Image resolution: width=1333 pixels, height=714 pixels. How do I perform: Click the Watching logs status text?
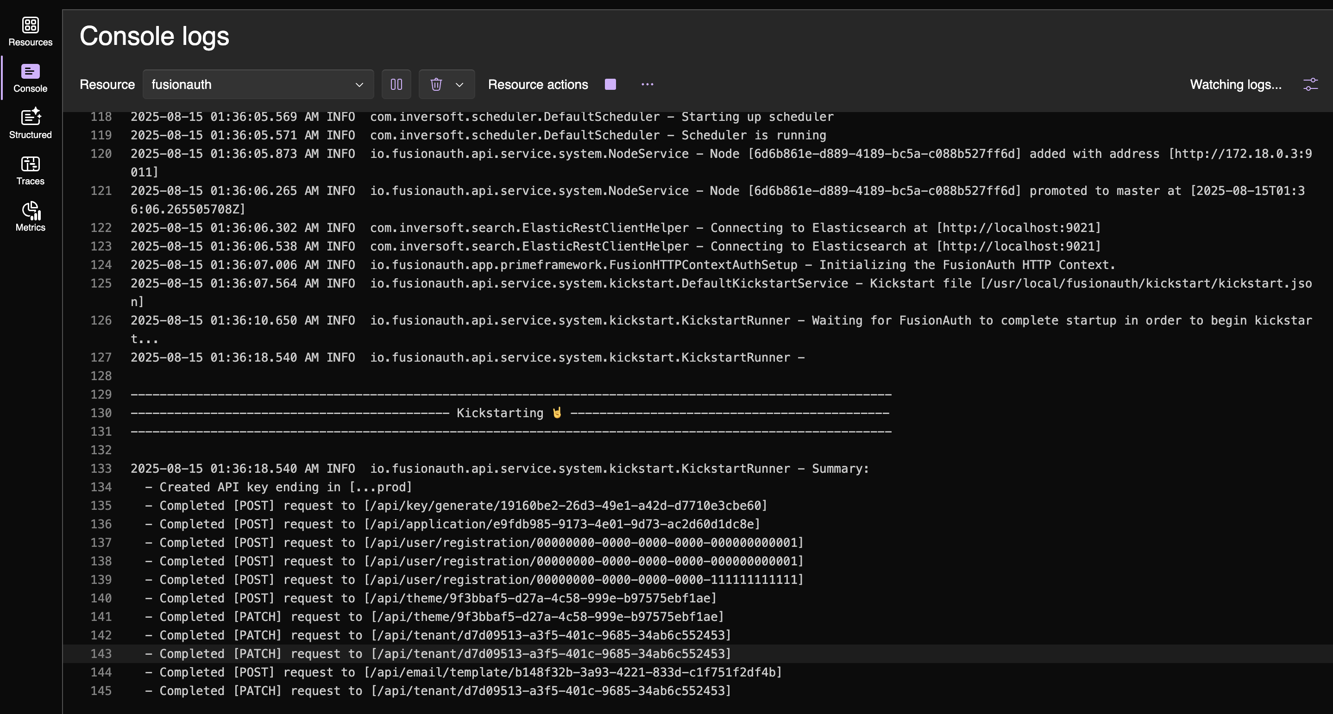[1236, 84]
